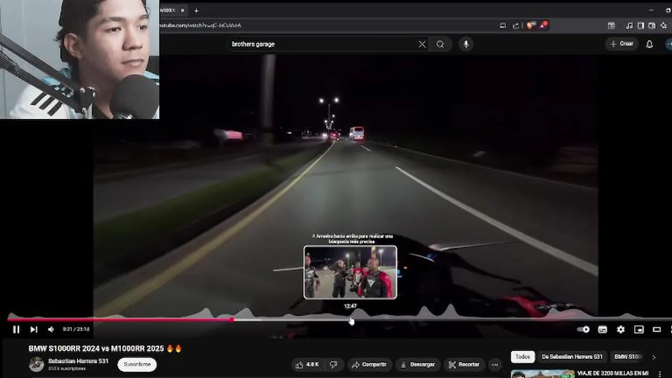The height and width of the screenshot is (378, 672).
Task: Clear the search box with X
Action: [x=422, y=44]
